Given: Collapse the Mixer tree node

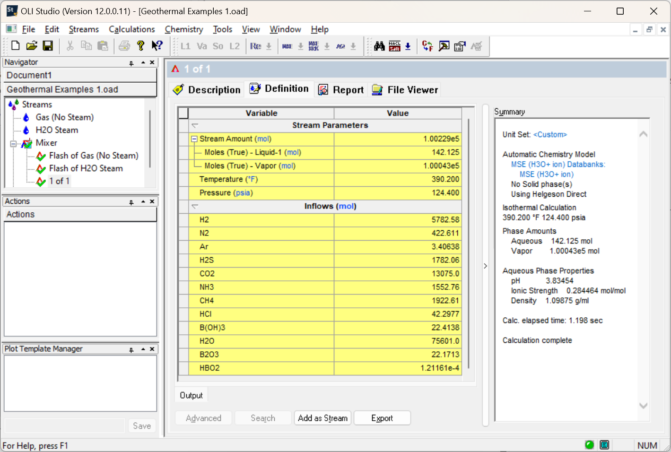Looking at the screenshot, I should [14, 143].
